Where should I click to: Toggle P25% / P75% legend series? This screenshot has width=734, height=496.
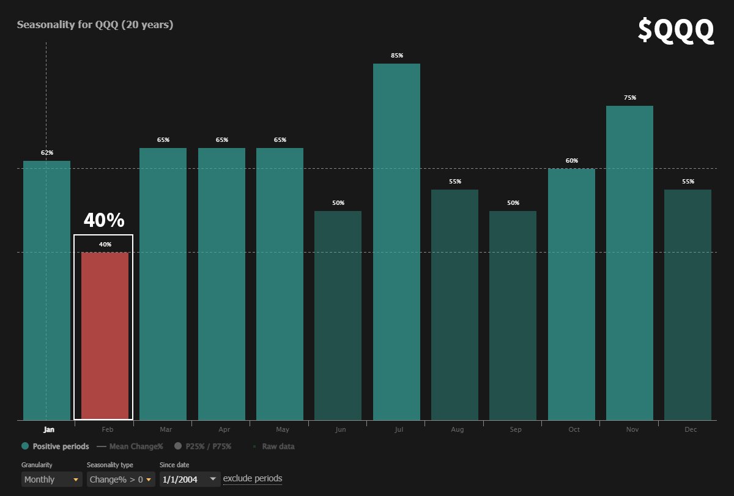[202, 446]
